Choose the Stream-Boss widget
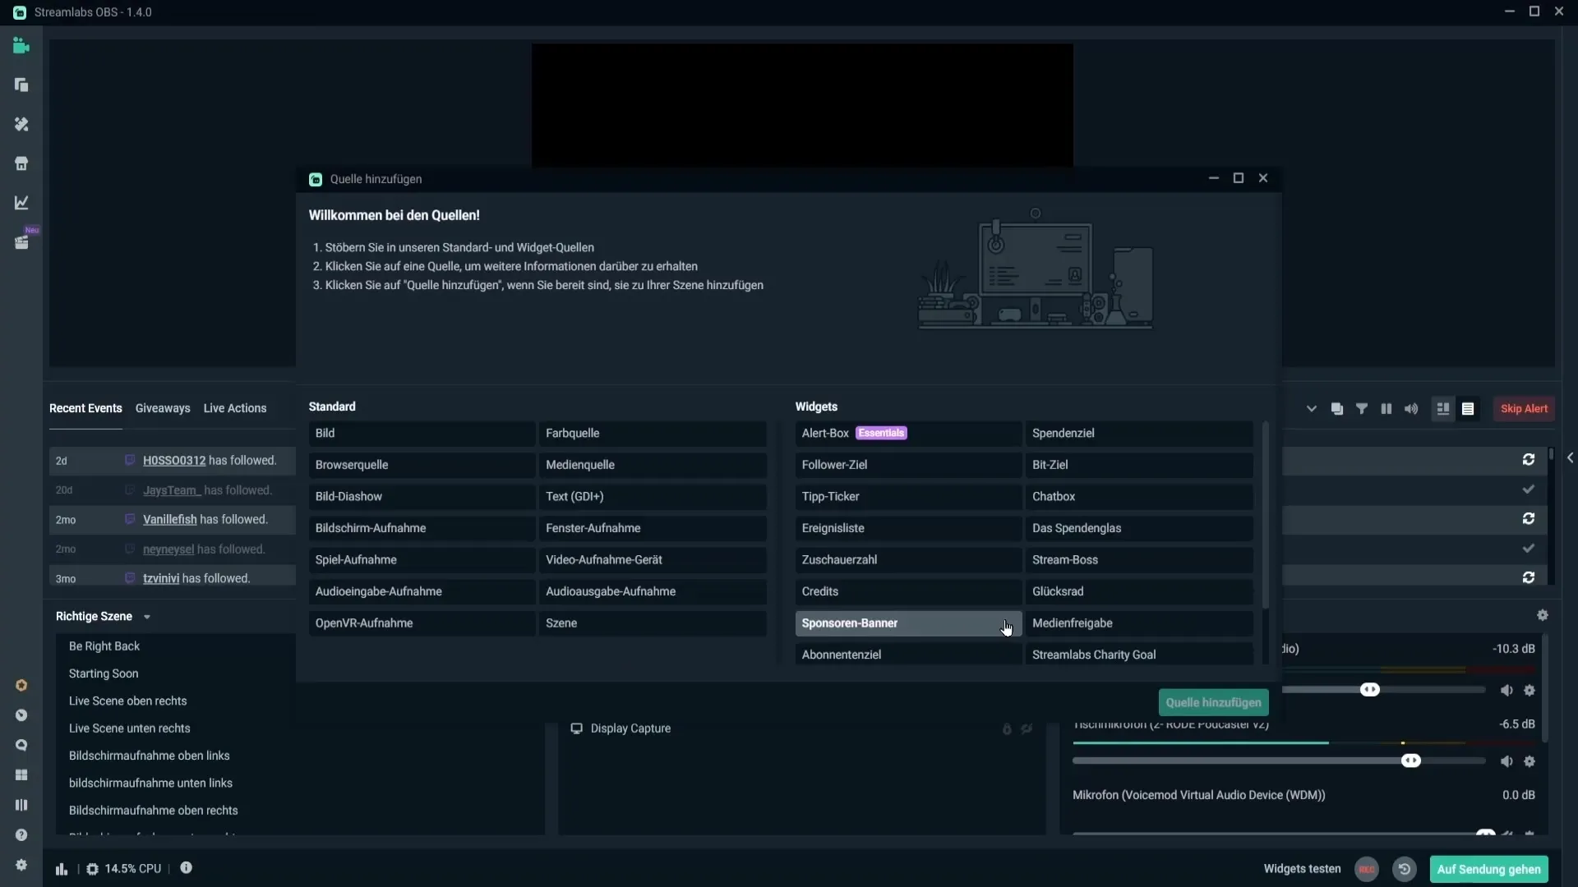This screenshot has width=1578, height=887. [x=1139, y=560]
